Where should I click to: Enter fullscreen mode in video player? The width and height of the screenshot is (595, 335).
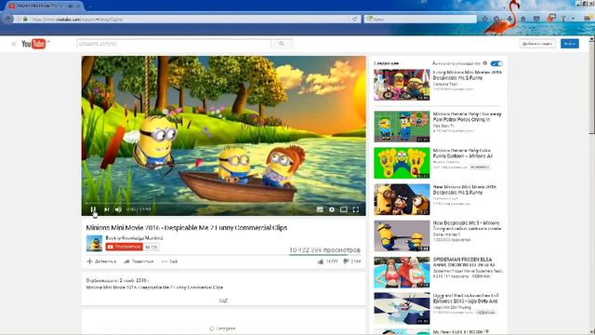coord(355,209)
